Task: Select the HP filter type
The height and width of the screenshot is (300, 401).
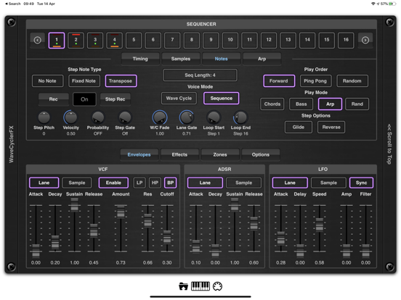Action: click(155, 183)
